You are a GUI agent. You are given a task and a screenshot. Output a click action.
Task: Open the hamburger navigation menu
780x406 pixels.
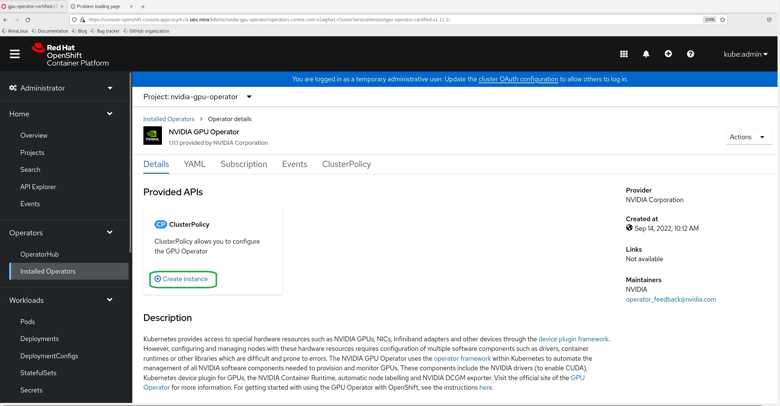[14, 54]
